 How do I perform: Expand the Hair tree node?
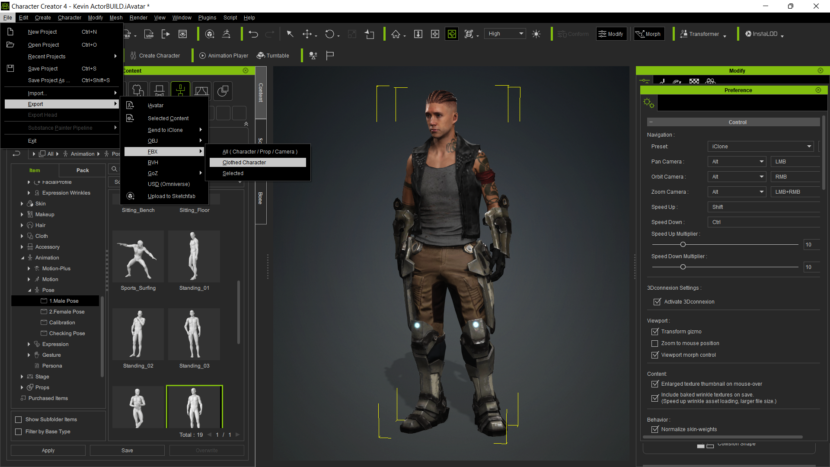22,225
